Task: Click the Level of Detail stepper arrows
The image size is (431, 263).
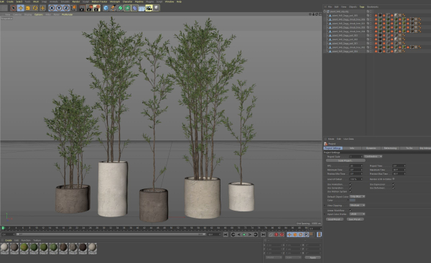Action: click(361, 179)
